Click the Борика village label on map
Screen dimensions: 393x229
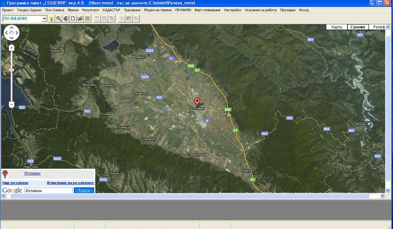click(56, 51)
